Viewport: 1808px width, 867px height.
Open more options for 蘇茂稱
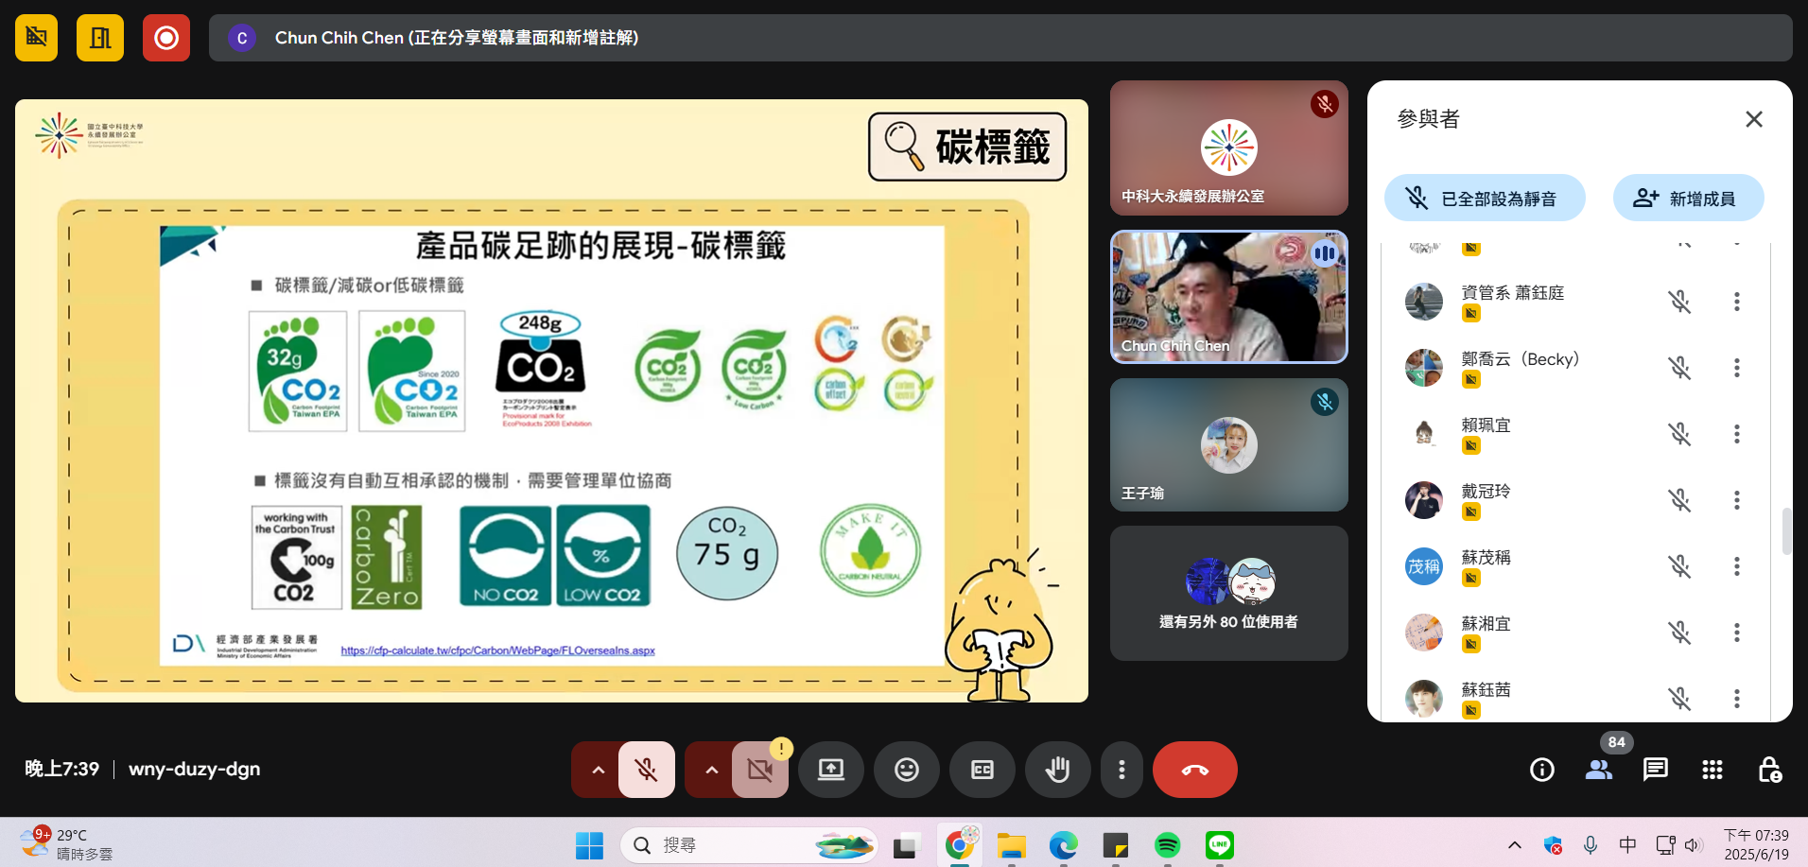pyautogui.click(x=1736, y=566)
